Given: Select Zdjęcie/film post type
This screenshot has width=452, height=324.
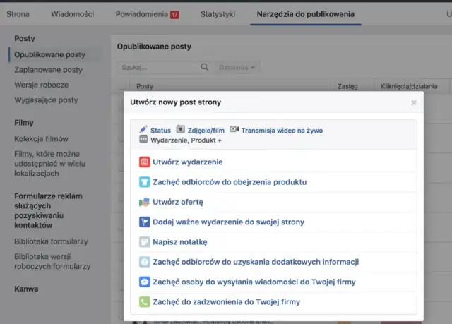Looking at the screenshot, I should [x=206, y=131].
